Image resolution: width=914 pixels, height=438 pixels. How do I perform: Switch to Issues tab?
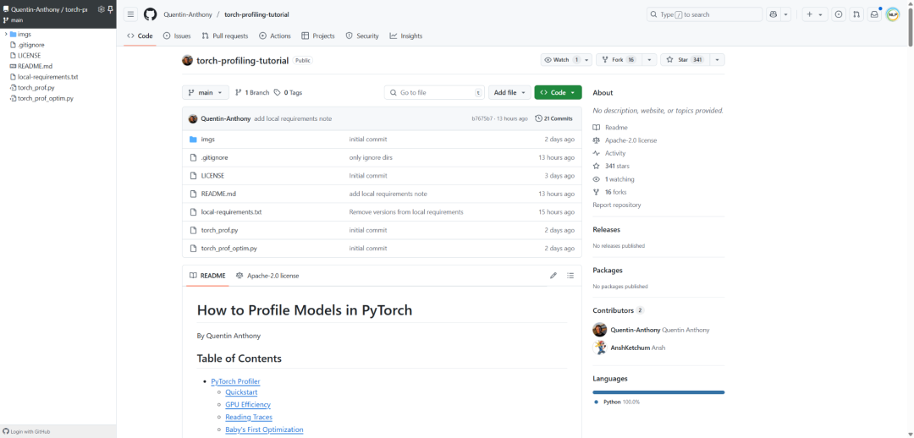pyautogui.click(x=177, y=36)
